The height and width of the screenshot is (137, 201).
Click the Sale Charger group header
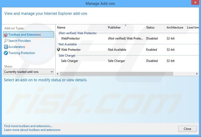click(67, 55)
